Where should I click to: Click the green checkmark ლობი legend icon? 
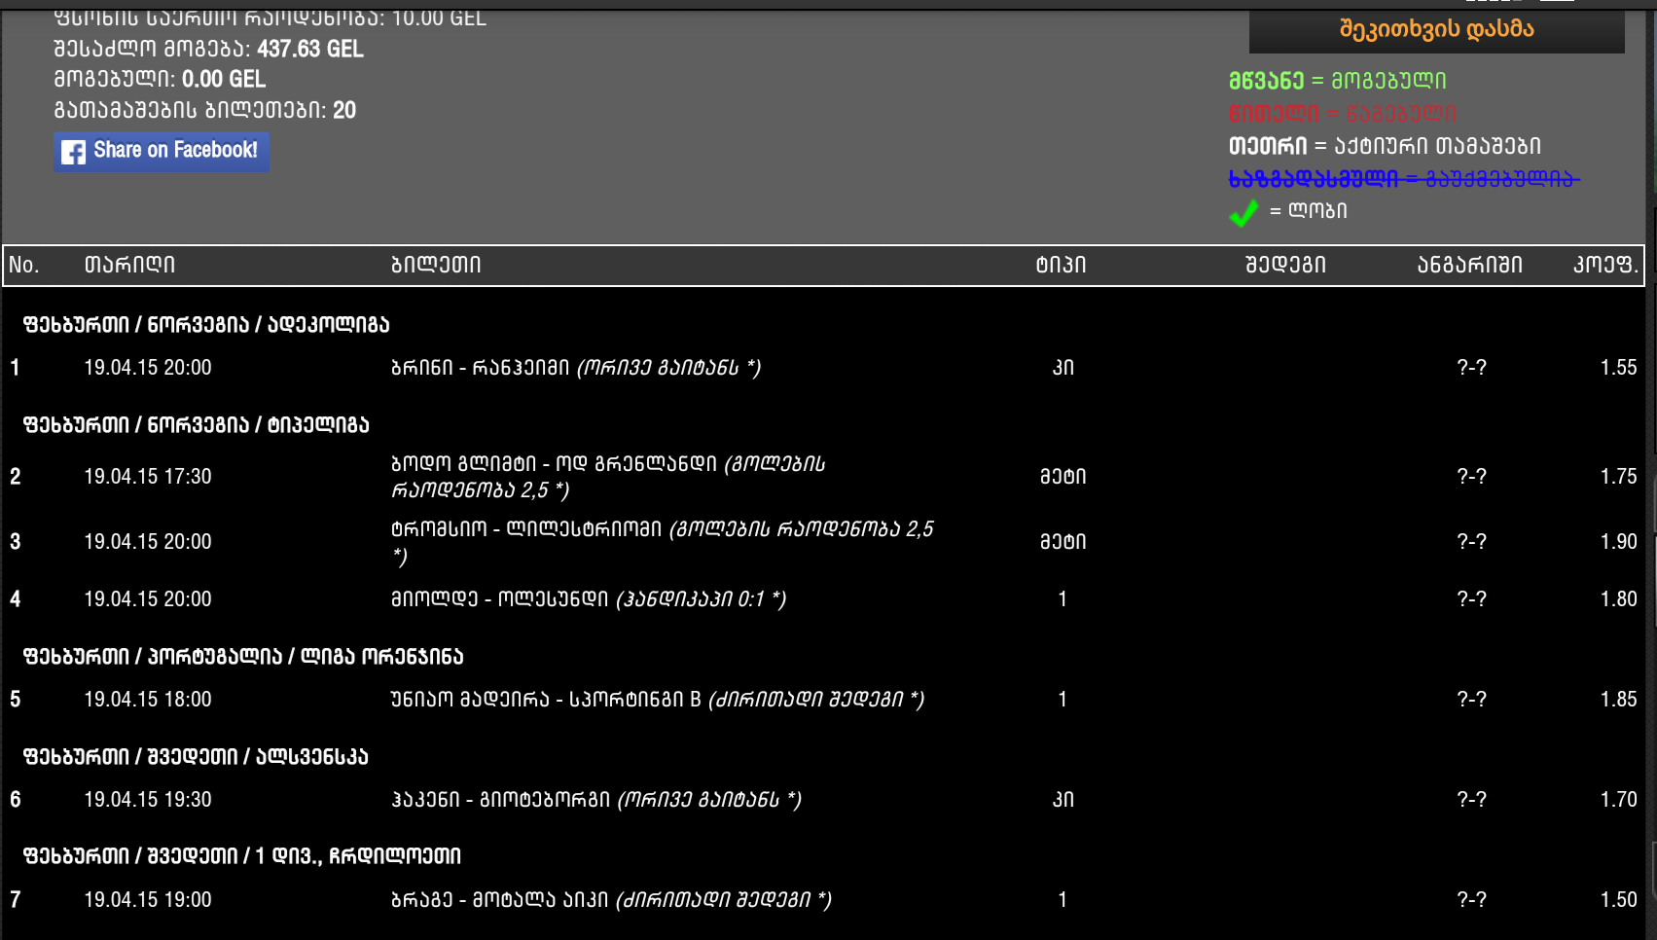click(1243, 210)
